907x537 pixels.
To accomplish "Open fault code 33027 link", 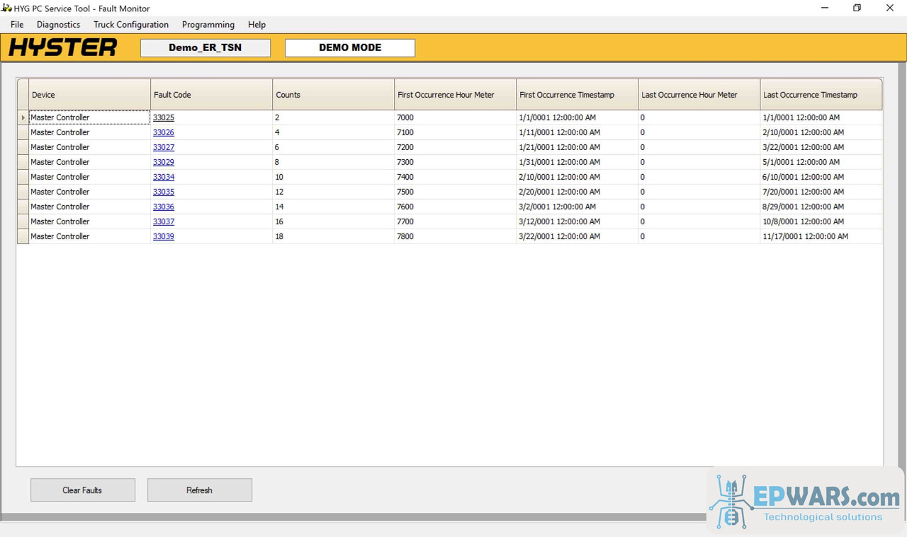I will coord(164,147).
